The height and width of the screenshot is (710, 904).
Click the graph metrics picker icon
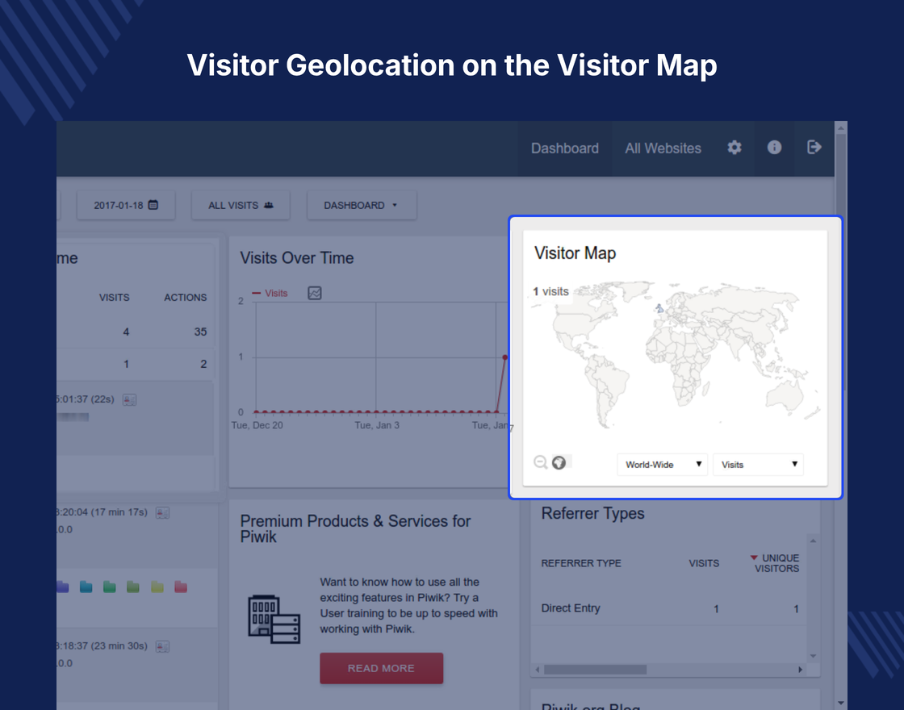[x=315, y=293]
